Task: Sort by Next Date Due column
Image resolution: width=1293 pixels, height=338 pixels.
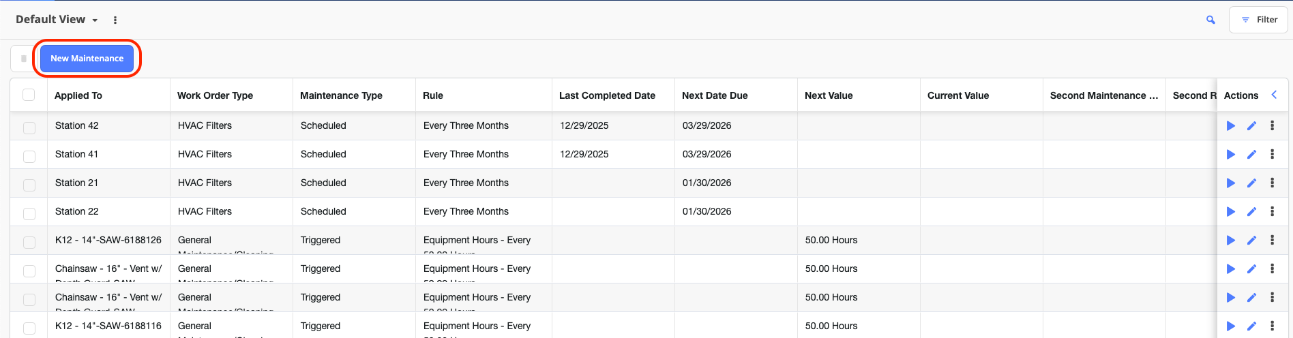Action: tap(715, 95)
